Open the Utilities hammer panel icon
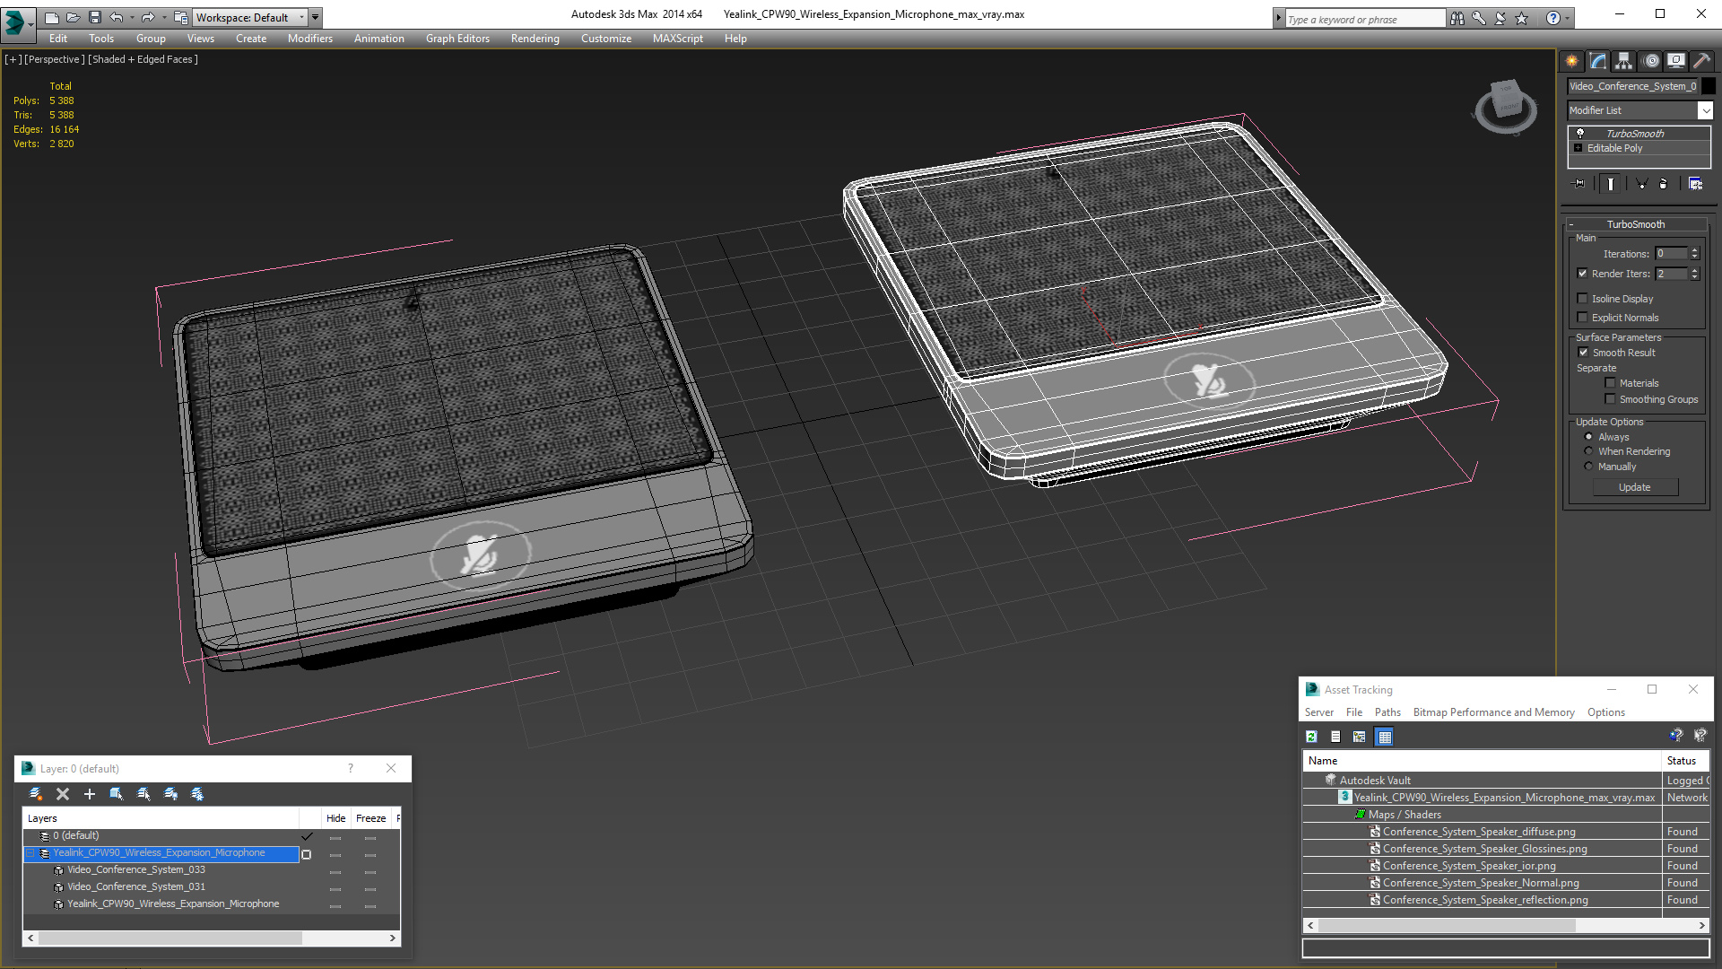Screen dimensions: 1722x969 pyautogui.click(x=1701, y=61)
